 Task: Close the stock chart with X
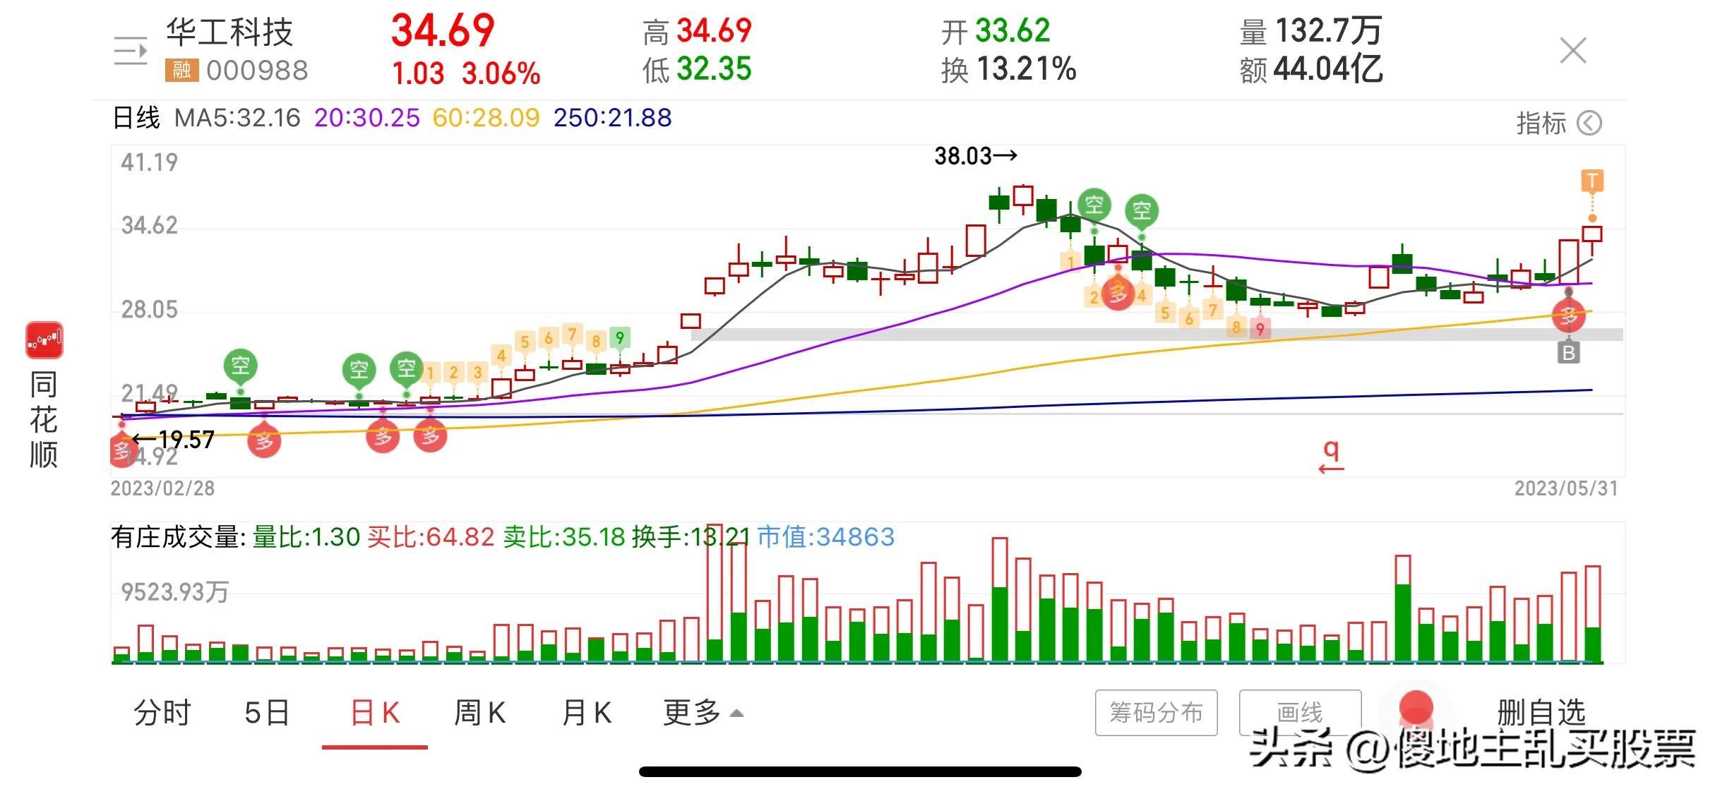[x=1572, y=51]
